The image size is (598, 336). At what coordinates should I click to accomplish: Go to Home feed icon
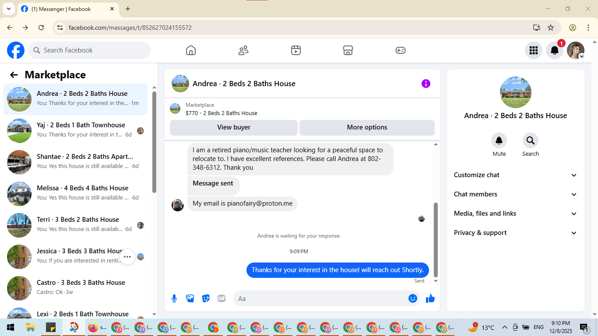pos(191,50)
